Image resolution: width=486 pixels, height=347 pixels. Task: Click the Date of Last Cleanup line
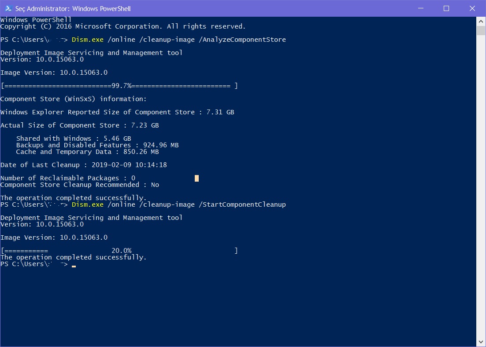click(83, 165)
